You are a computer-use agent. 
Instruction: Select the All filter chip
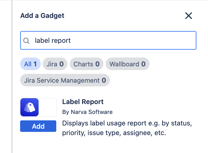click(30, 64)
